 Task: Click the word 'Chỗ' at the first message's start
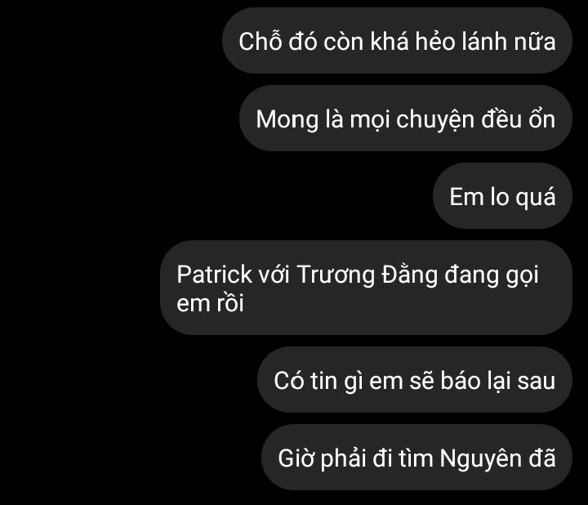[x=260, y=40]
